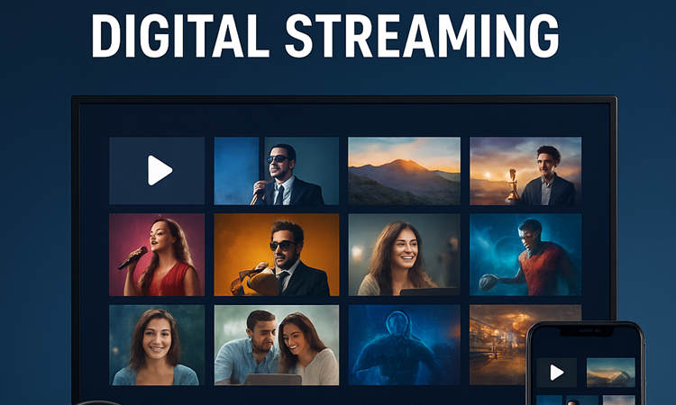Image resolution: width=676 pixels, height=405 pixels.
Task: Play the glowing blue silhouette figure video
Action: click(x=404, y=345)
